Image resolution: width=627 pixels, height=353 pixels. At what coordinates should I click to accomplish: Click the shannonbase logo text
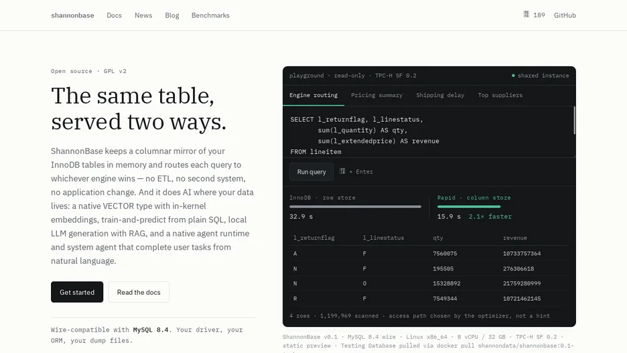coord(72,15)
